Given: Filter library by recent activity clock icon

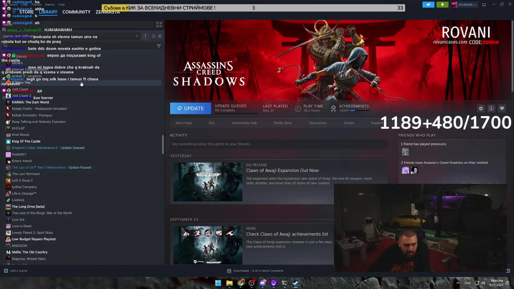Looking at the screenshot, I should click(153, 36).
